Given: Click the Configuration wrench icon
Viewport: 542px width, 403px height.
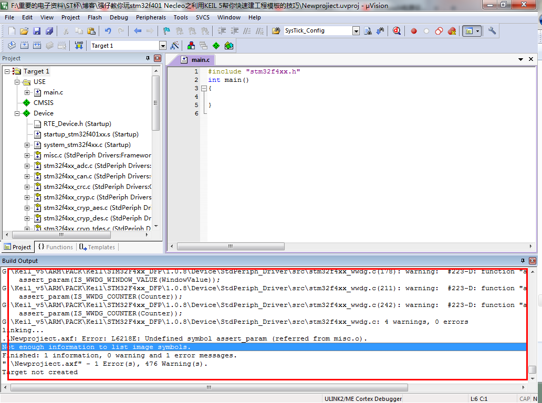Looking at the screenshot, I should click(492, 31).
